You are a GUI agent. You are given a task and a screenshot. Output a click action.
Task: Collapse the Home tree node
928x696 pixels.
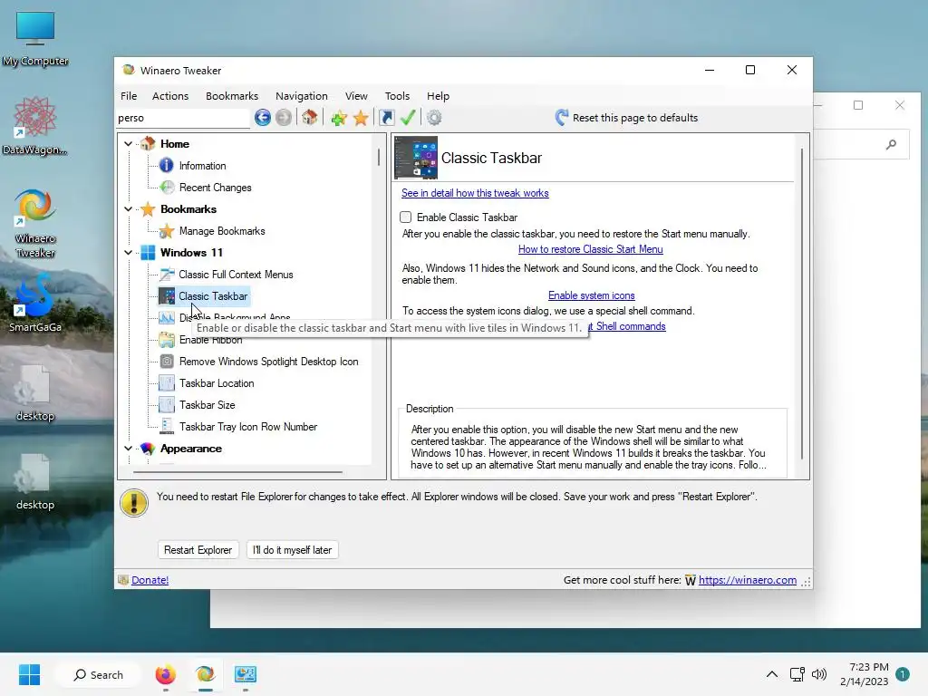128,144
